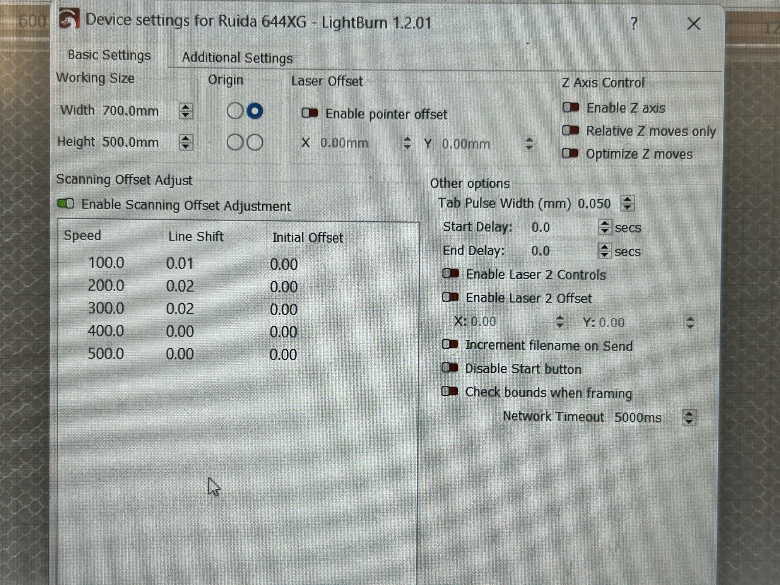Image resolution: width=780 pixels, height=585 pixels.
Task: Click line shift 0.02 in 200.0 row
Action: 180,286
